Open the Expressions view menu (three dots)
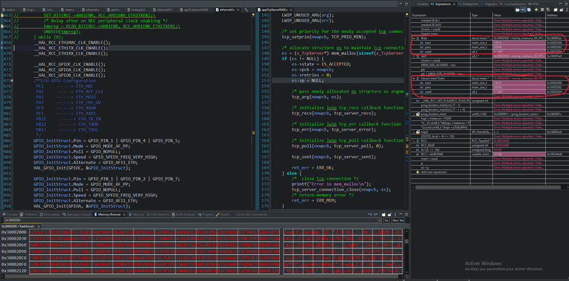 click(x=567, y=10)
